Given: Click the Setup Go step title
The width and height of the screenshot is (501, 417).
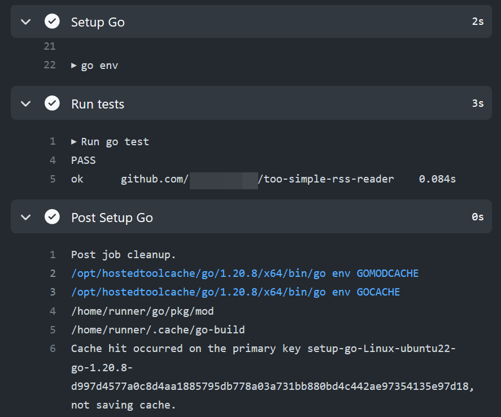Looking at the screenshot, I should 98,22.
